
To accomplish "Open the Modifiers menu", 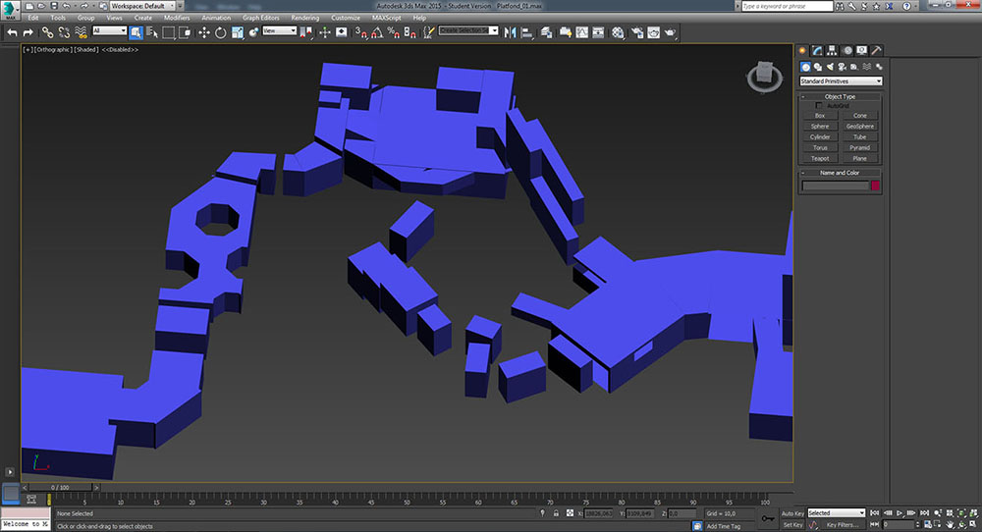I will point(177,18).
